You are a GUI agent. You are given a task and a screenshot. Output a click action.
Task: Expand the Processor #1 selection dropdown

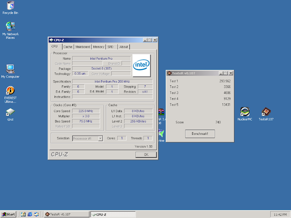(x=101, y=138)
